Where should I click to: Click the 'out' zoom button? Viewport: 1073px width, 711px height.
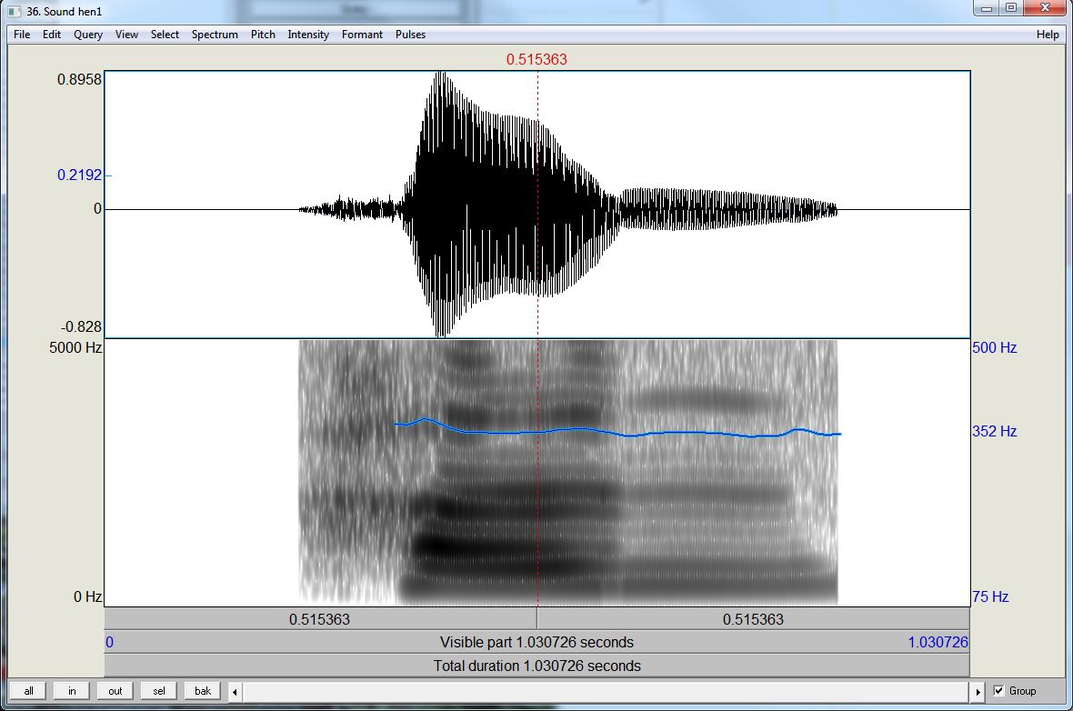click(x=115, y=691)
